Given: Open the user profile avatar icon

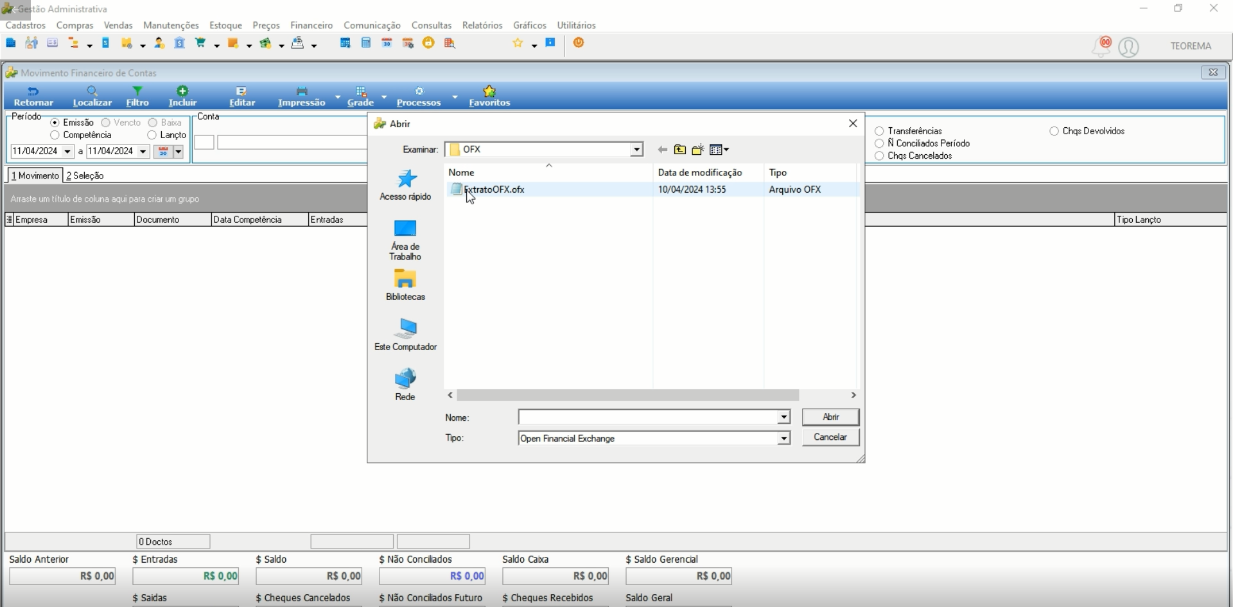Looking at the screenshot, I should pyautogui.click(x=1128, y=47).
